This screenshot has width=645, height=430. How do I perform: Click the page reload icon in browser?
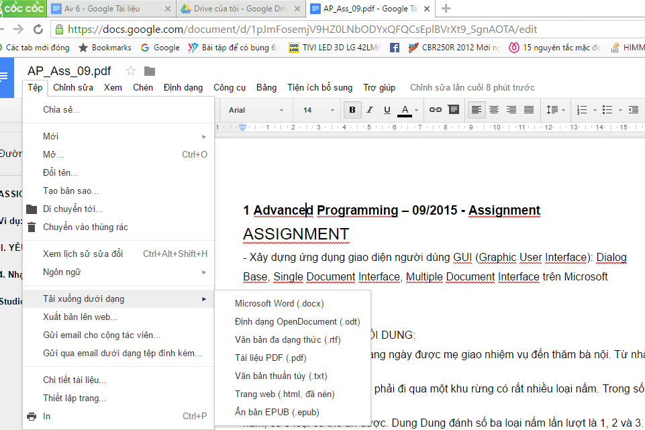pos(38,30)
